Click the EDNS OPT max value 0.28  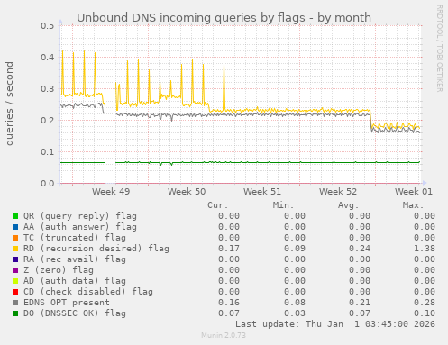coord(425,303)
